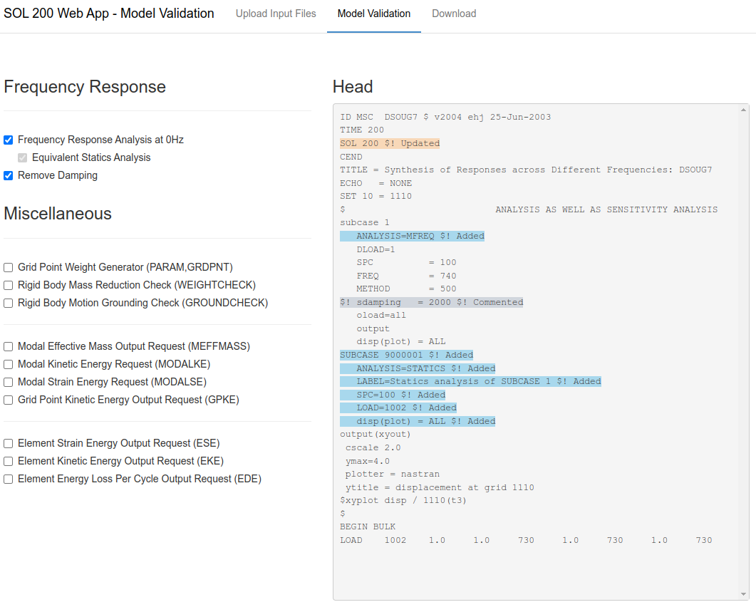This screenshot has width=756, height=612.
Task: Click the 'oload=all' line
Action: click(x=381, y=316)
